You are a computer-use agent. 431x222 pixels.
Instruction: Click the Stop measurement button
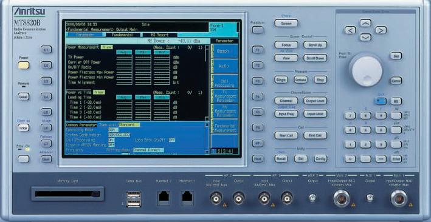(320, 79)
